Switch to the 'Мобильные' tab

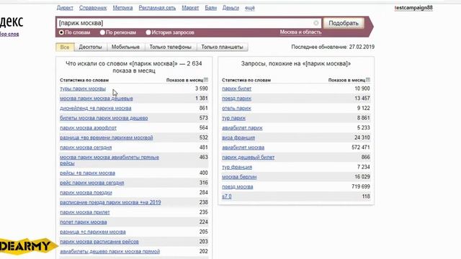coord(125,47)
